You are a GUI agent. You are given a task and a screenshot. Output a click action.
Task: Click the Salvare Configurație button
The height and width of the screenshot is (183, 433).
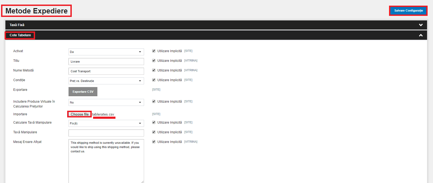(408, 10)
